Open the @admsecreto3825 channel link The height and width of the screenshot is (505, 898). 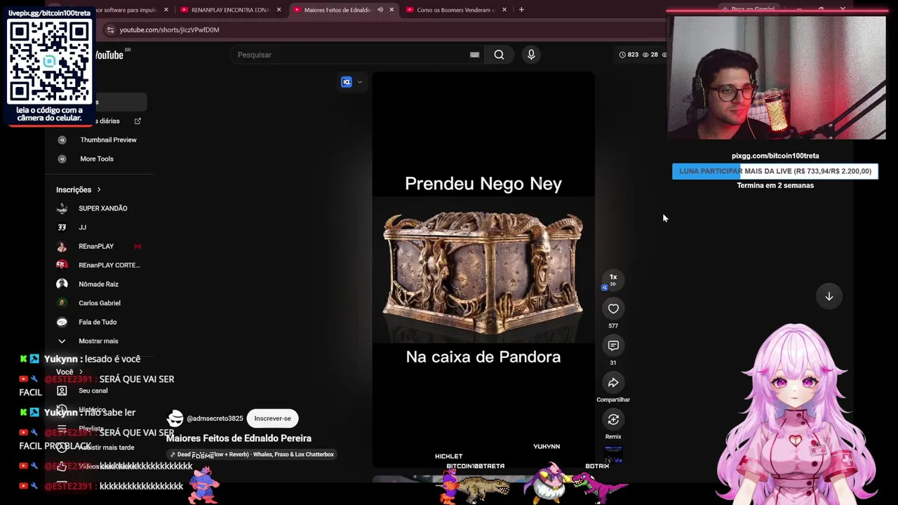coord(215,419)
